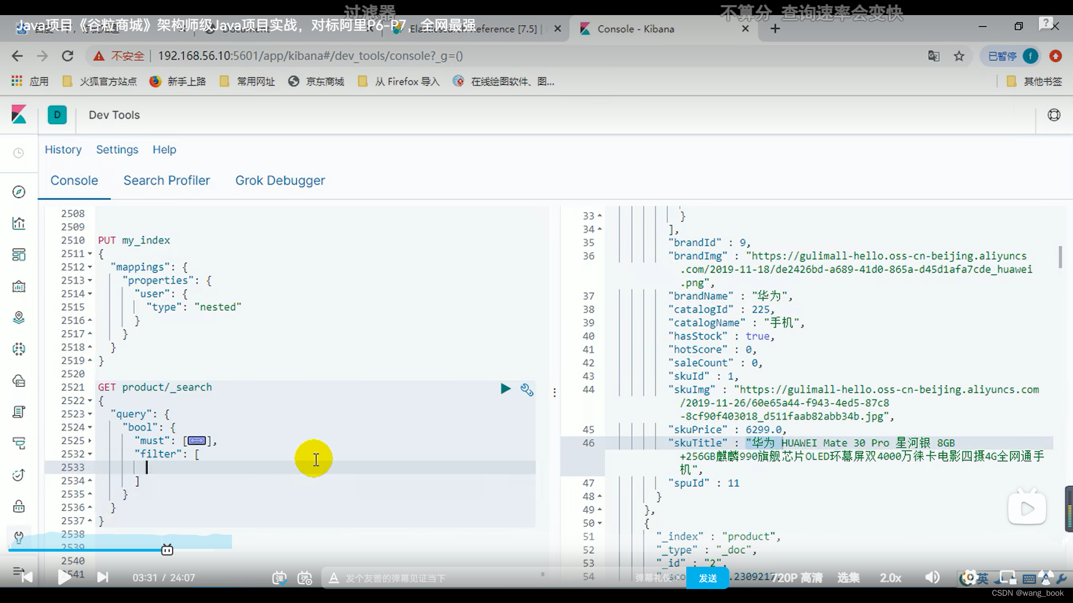Play the video with the play button
Screen dimensions: 1073x603
(64, 577)
